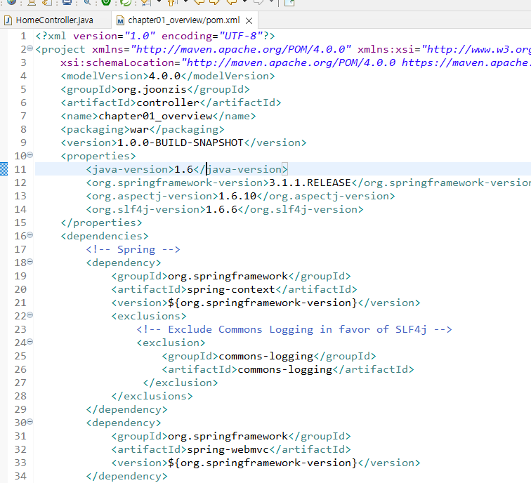Click the opening properties tag
Image resolution: width=531 pixels, height=483 pixels.
point(98,156)
